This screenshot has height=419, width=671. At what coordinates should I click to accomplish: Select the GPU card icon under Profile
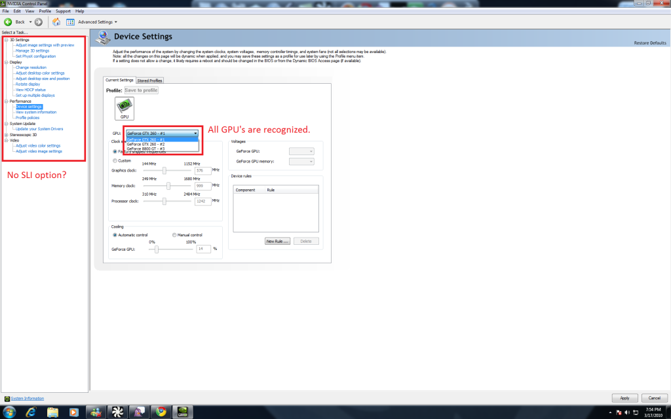coord(125,108)
